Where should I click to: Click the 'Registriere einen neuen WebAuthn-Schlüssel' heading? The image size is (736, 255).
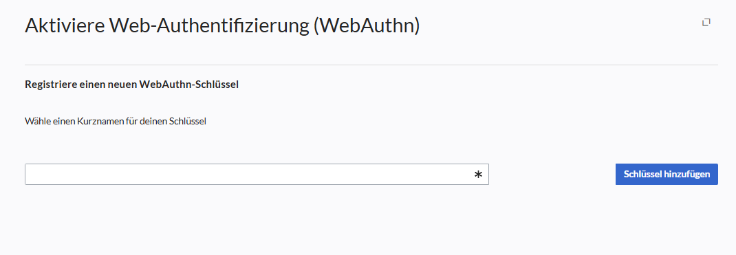pyautogui.click(x=132, y=85)
